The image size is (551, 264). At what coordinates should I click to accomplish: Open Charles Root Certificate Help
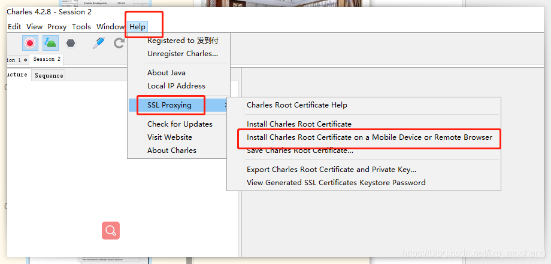pyautogui.click(x=364, y=105)
